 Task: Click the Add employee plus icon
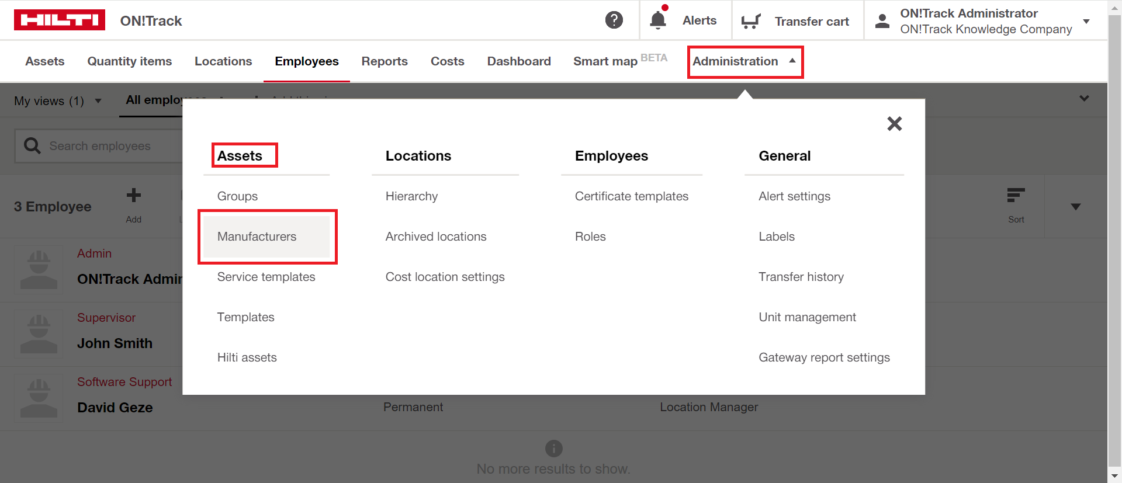pyautogui.click(x=134, y=196)
